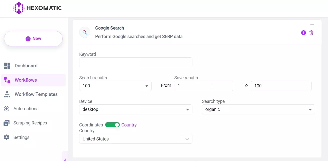Open Scraping Recipes via its sidebar icon

[x=7, y=123]
